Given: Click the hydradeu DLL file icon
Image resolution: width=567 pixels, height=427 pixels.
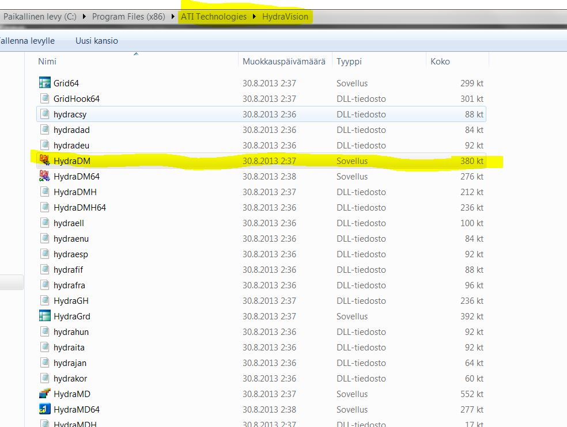Looking at the screenshot, I should pos(45,145).
